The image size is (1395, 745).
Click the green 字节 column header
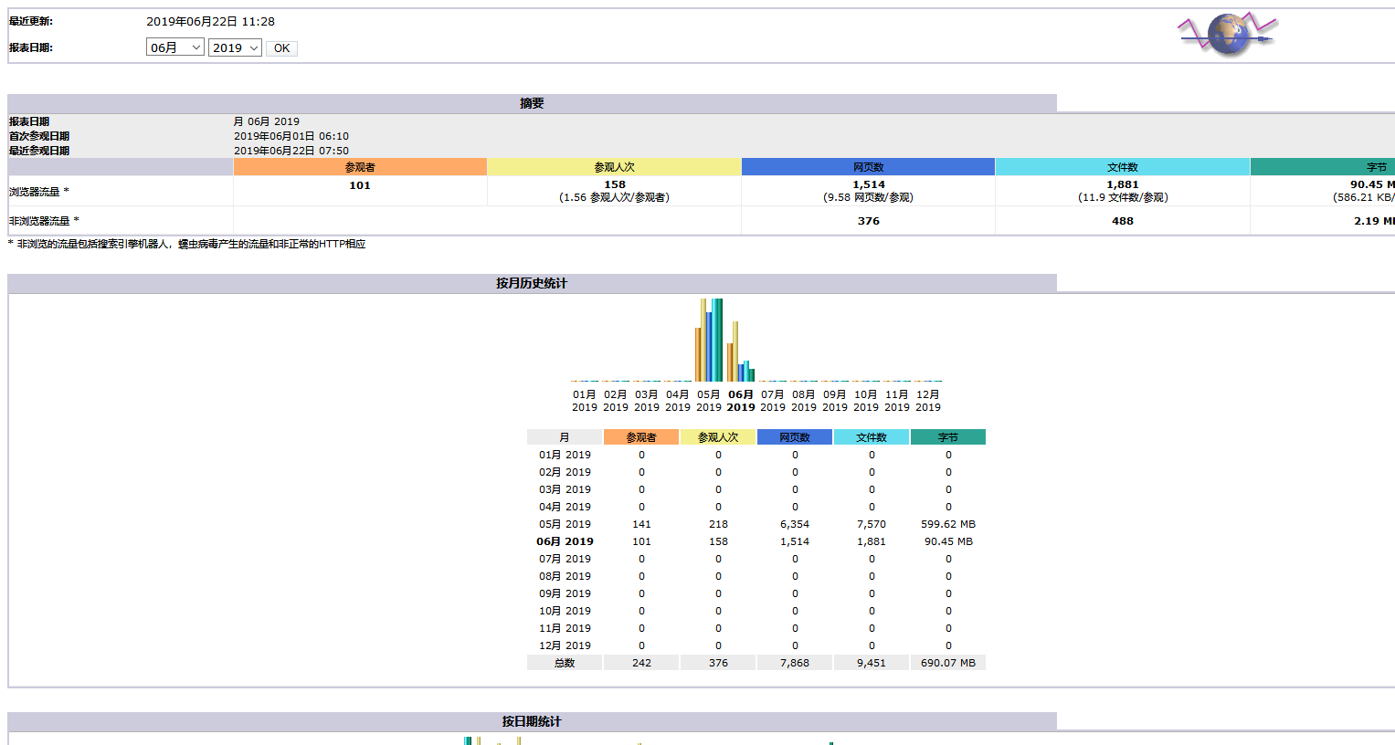tap(948, 436)
